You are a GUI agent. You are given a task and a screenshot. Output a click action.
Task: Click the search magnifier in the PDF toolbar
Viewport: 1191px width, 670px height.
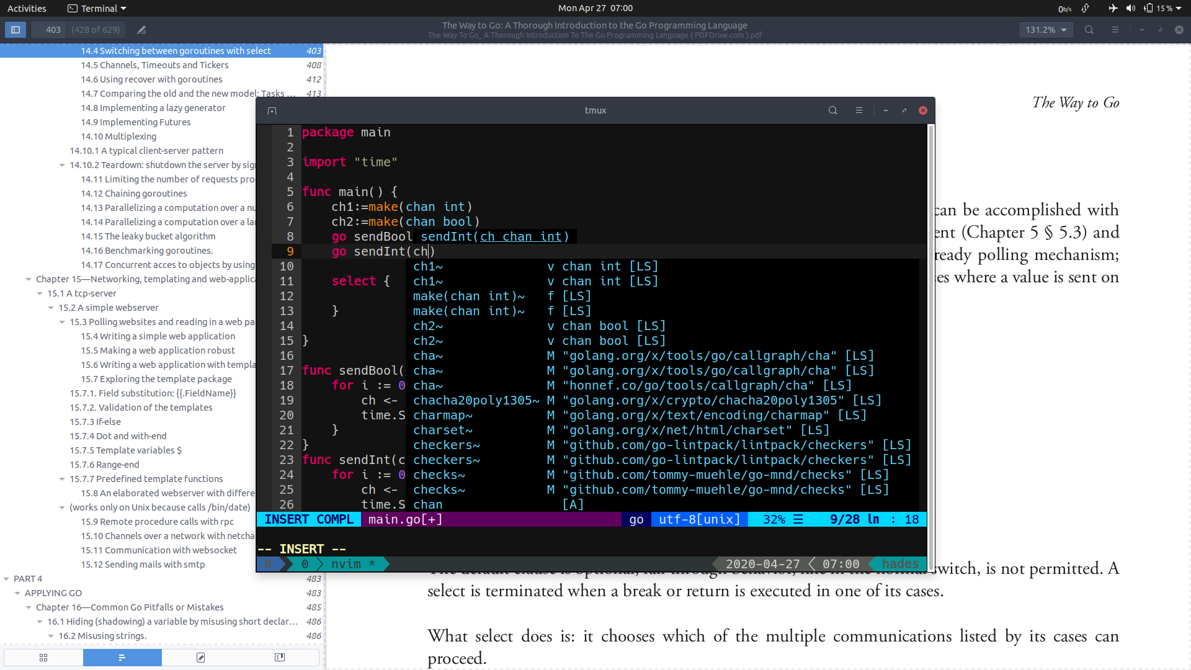pos(1089,29)
